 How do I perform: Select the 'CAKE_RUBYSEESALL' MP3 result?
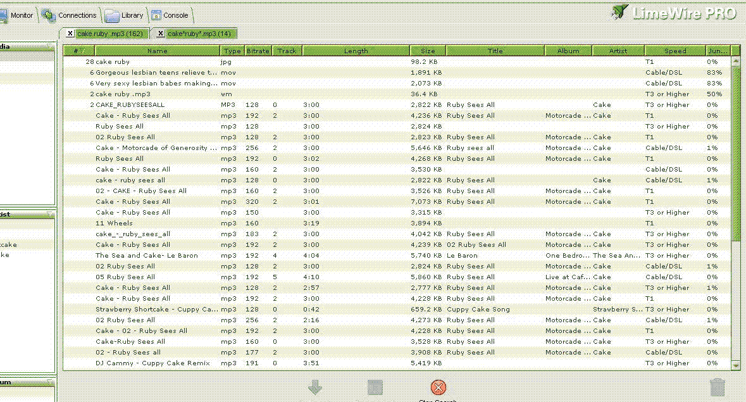[397, 104]
